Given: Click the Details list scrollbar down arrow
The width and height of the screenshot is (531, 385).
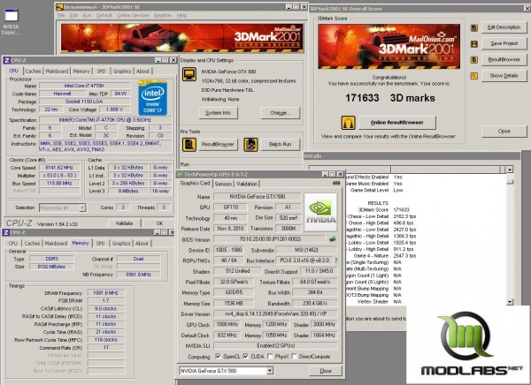Looking at the screenshot, I should click(510, 301).
